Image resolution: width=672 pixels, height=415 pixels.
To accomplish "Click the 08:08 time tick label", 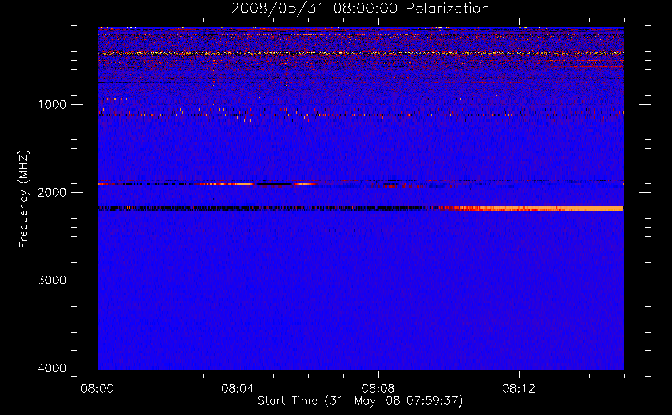I will (378, 389).
